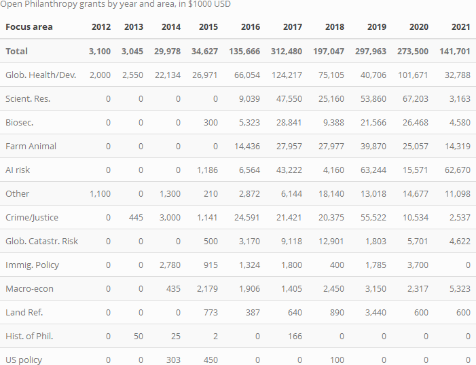
Task: Click the 'Focus area' column header
Action: click(x=29, y=26)
